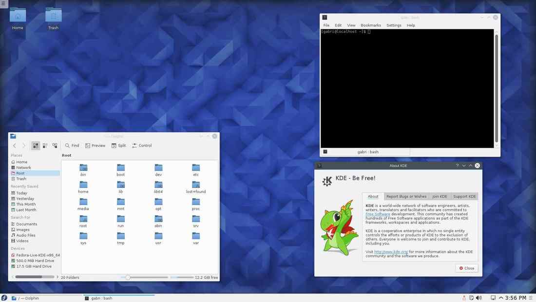The height and width of the screenshot is (302, 536).
Task: Open the Find search in Dolphin
Action: (x=71, y=145)
